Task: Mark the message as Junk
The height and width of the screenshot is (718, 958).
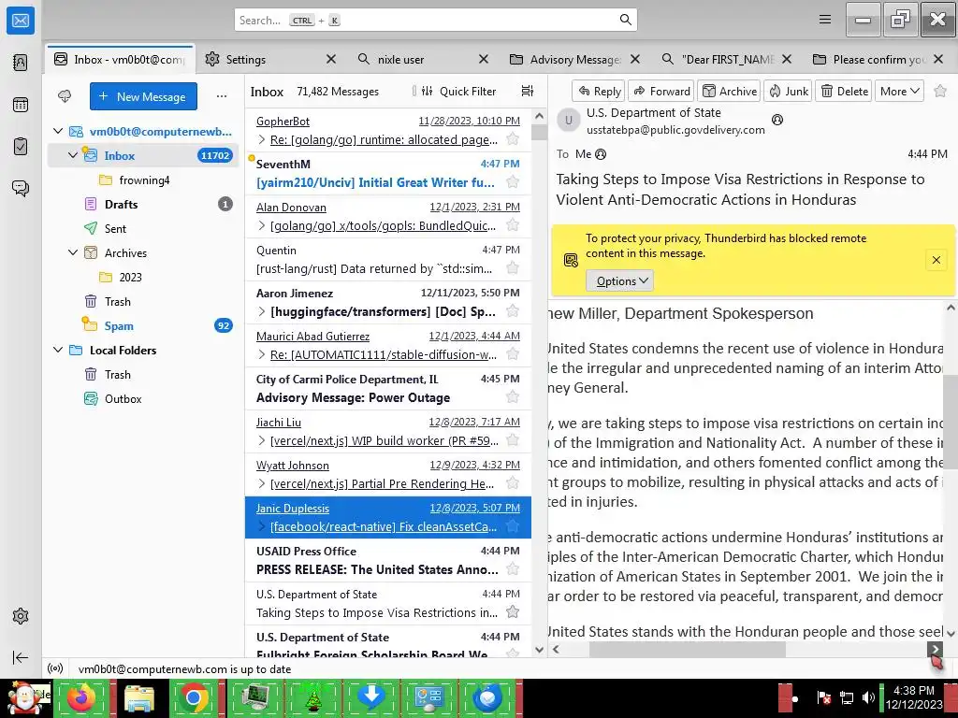Action: click(x=788, y=91)
